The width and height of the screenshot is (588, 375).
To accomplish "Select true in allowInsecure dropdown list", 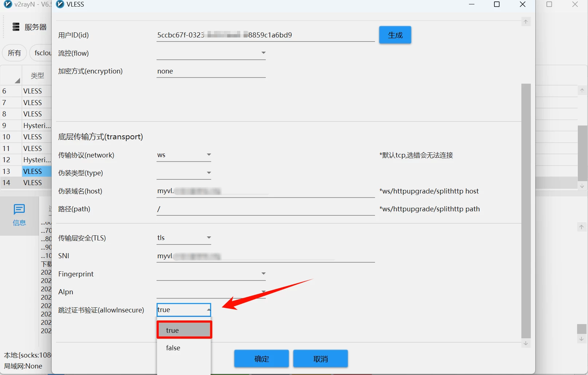I will (x=184, y=330).
